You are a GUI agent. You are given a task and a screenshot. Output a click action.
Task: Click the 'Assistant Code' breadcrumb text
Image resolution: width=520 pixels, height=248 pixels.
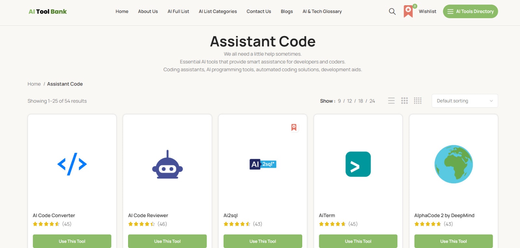tap(65, 84)
